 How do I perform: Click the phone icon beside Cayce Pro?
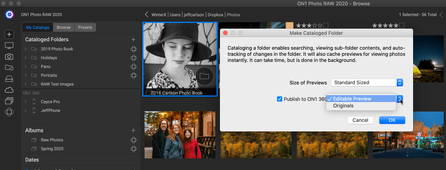coord(34,102)
